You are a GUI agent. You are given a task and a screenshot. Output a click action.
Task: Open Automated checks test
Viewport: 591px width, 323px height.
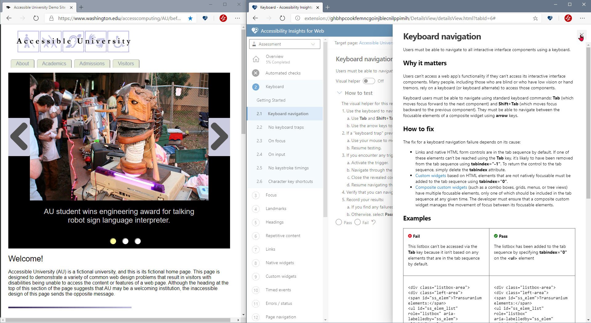(x=283, y=73)
